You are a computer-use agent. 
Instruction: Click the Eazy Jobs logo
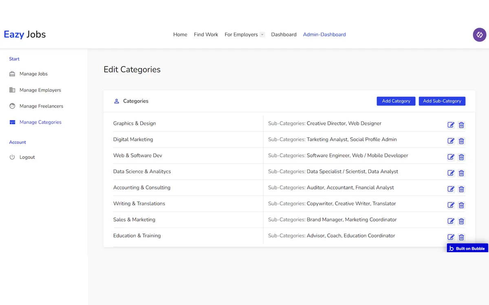tap(25, 35)
